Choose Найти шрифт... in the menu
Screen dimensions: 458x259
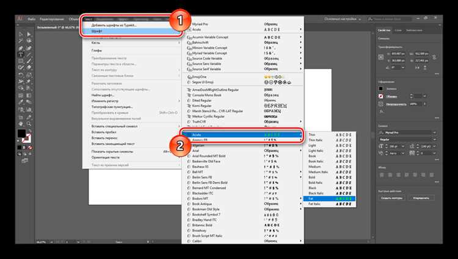103,95
